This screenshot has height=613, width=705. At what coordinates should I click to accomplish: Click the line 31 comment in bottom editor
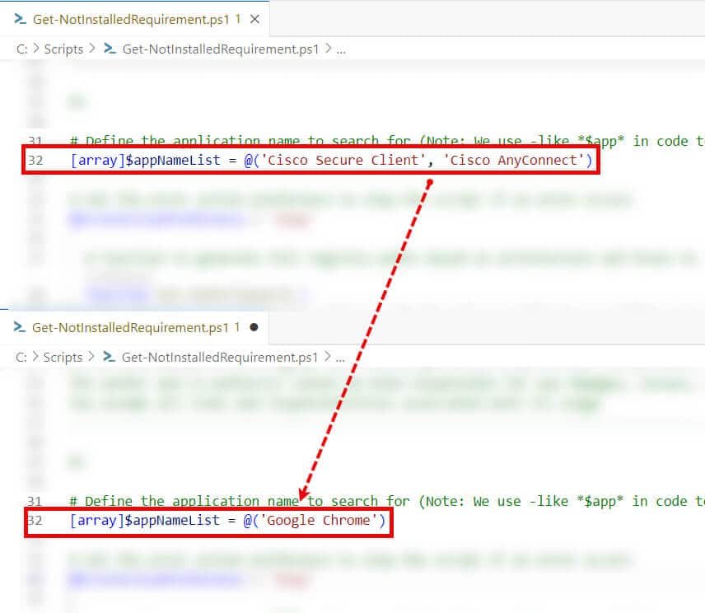click(x=386, y=501)
